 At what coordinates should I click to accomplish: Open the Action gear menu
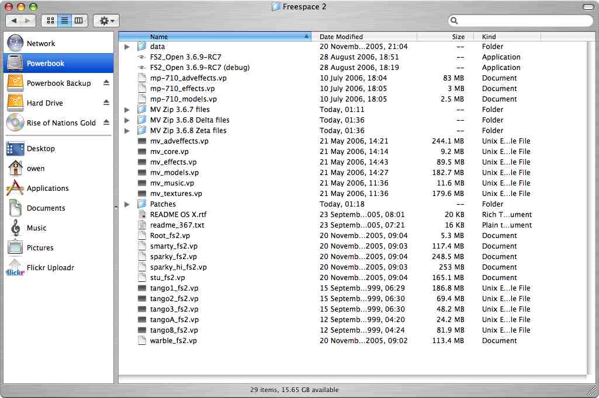(x=106, y=20)
